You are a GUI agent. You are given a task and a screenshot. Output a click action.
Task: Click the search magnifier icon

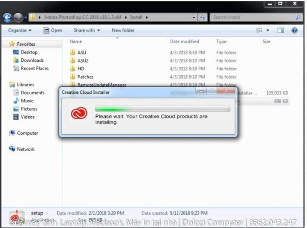(x=298, y=17)
